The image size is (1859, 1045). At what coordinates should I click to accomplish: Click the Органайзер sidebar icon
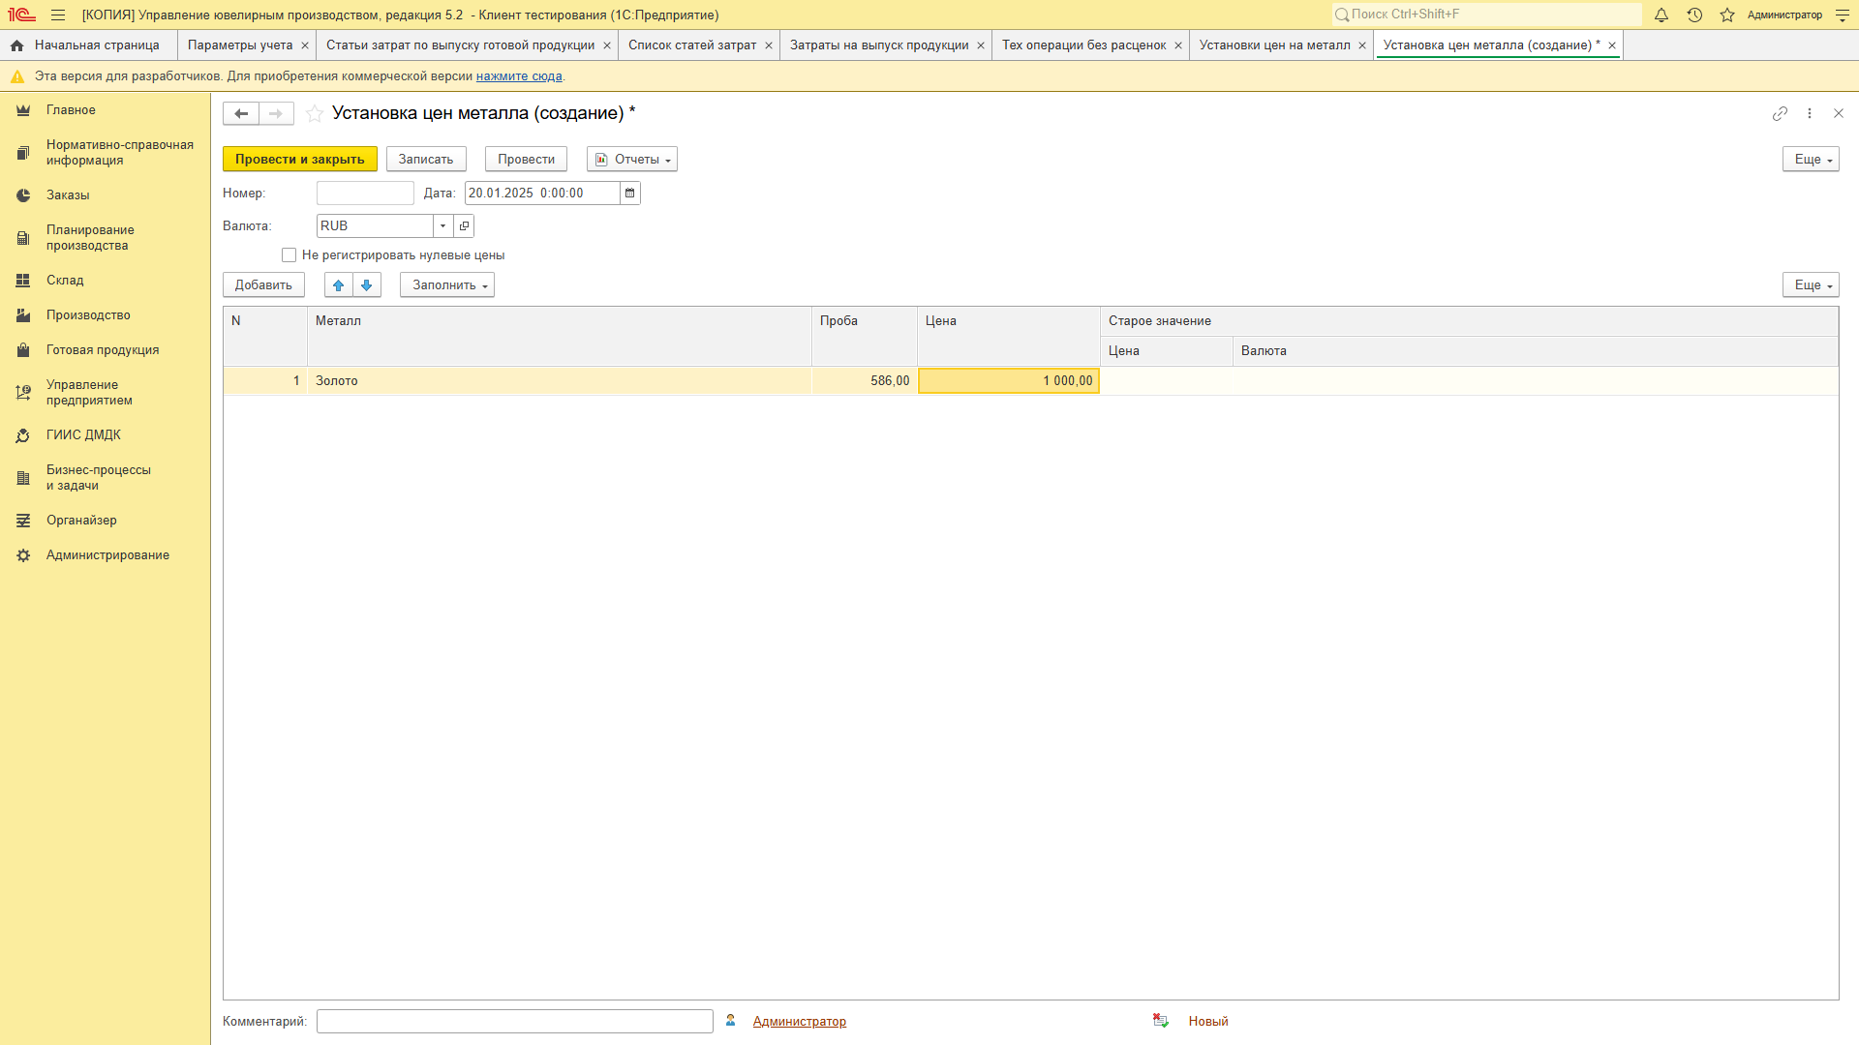23,521
